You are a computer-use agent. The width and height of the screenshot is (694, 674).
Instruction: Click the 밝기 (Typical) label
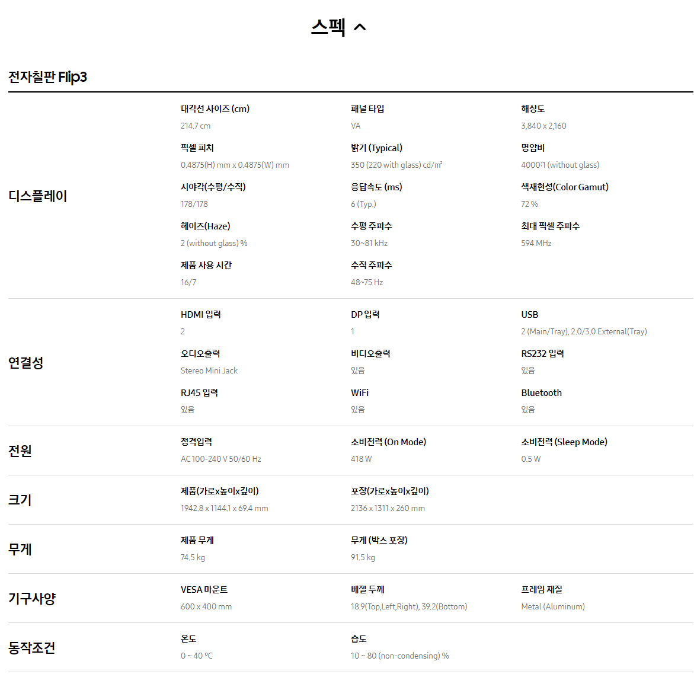[377, 148]
